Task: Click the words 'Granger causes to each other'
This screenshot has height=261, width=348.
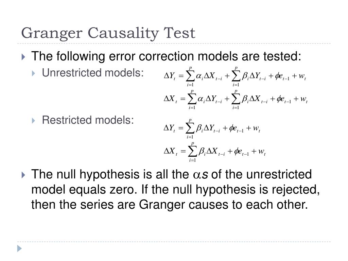Action: click(x=223, y=205)
